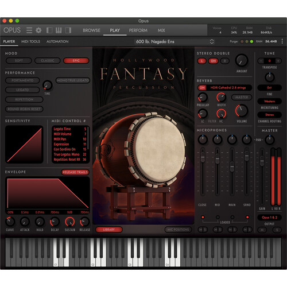Viewport: 287px width, 287px height.
Task: Select the SOFT mood button
Action: point(19,61)
